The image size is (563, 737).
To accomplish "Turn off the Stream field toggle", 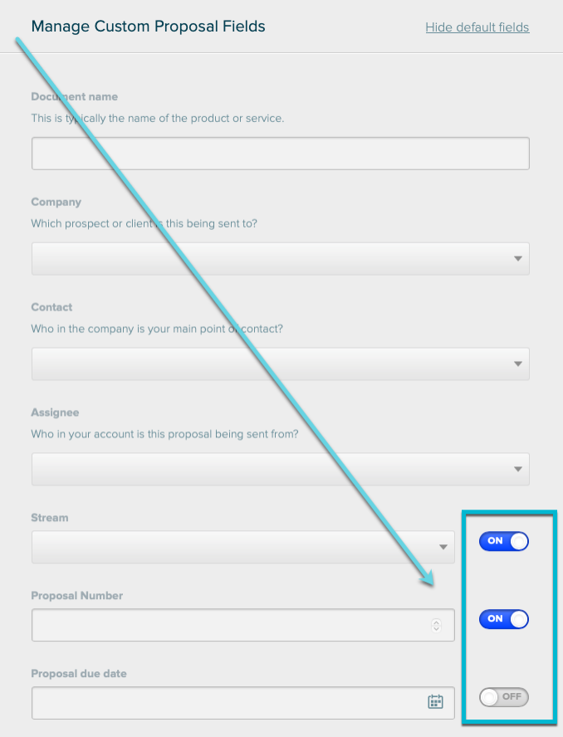I will click(504, 541).
